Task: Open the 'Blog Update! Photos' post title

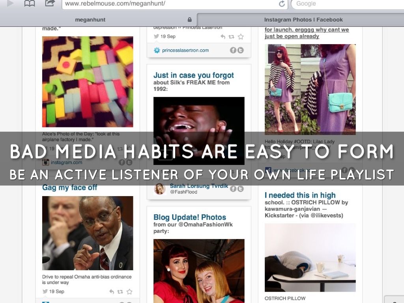Action: [x=190, y=217]
